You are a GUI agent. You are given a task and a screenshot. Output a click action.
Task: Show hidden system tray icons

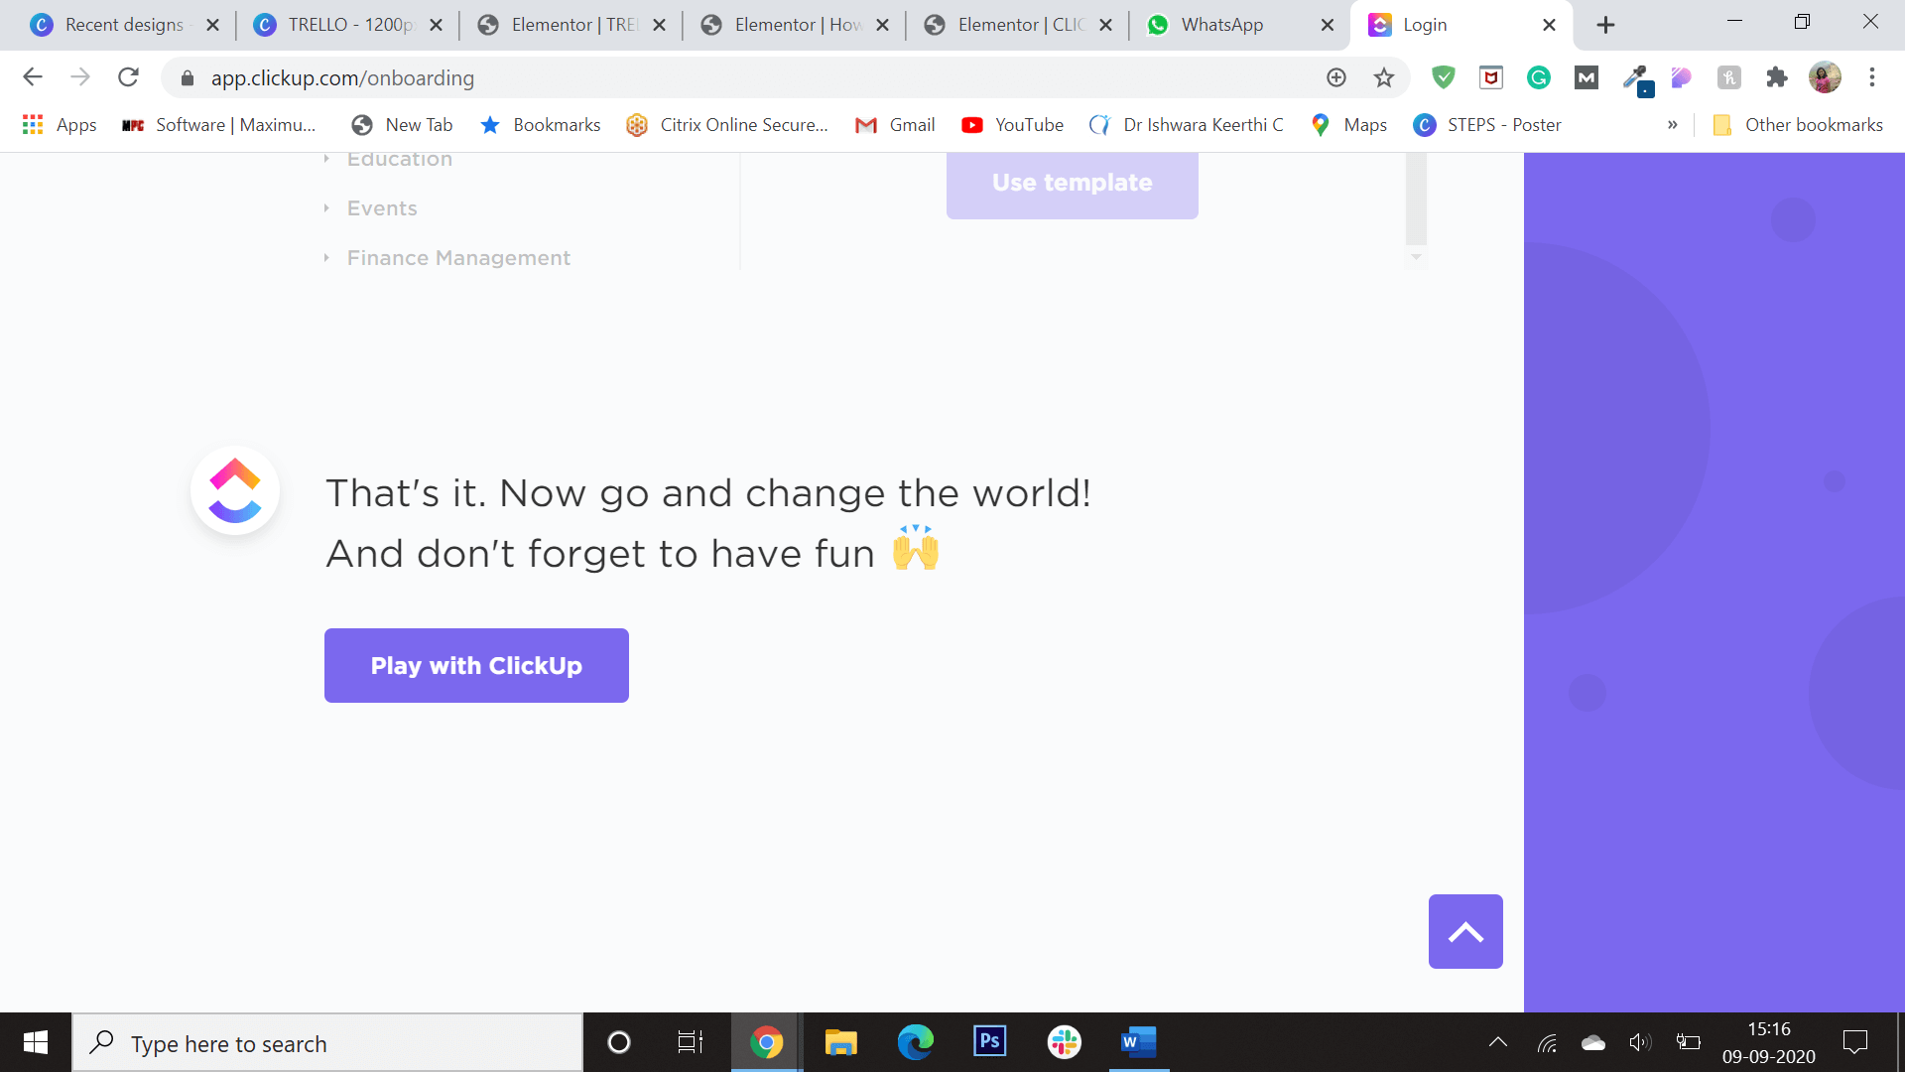click(1498, 1042)
